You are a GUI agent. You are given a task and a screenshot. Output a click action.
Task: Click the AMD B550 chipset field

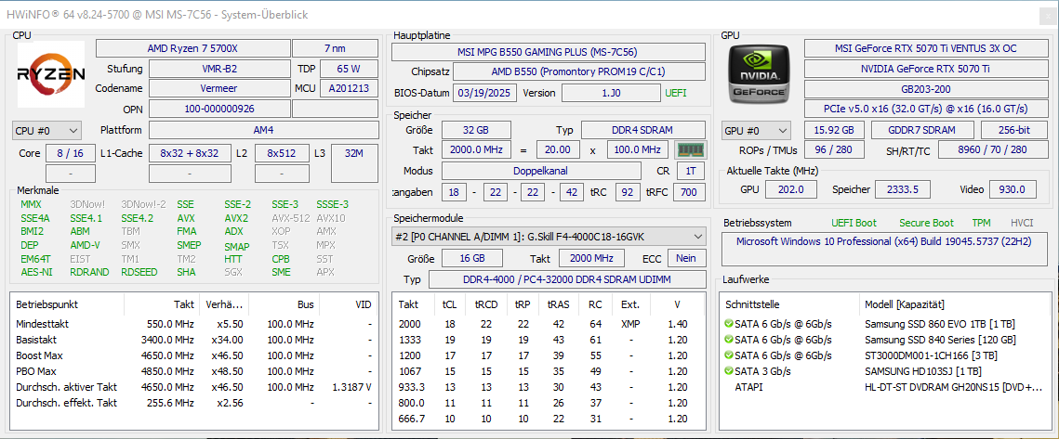[579, 71]
